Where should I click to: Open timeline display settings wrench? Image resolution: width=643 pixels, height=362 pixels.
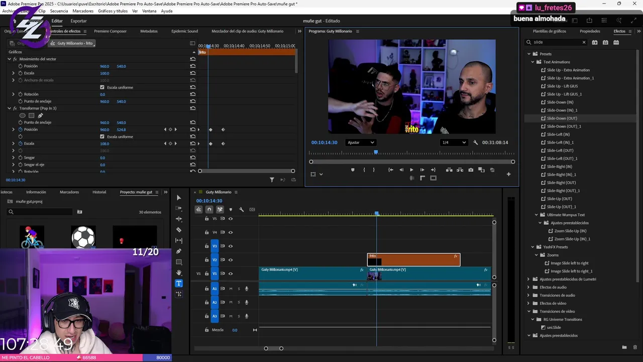pos(241,209)
